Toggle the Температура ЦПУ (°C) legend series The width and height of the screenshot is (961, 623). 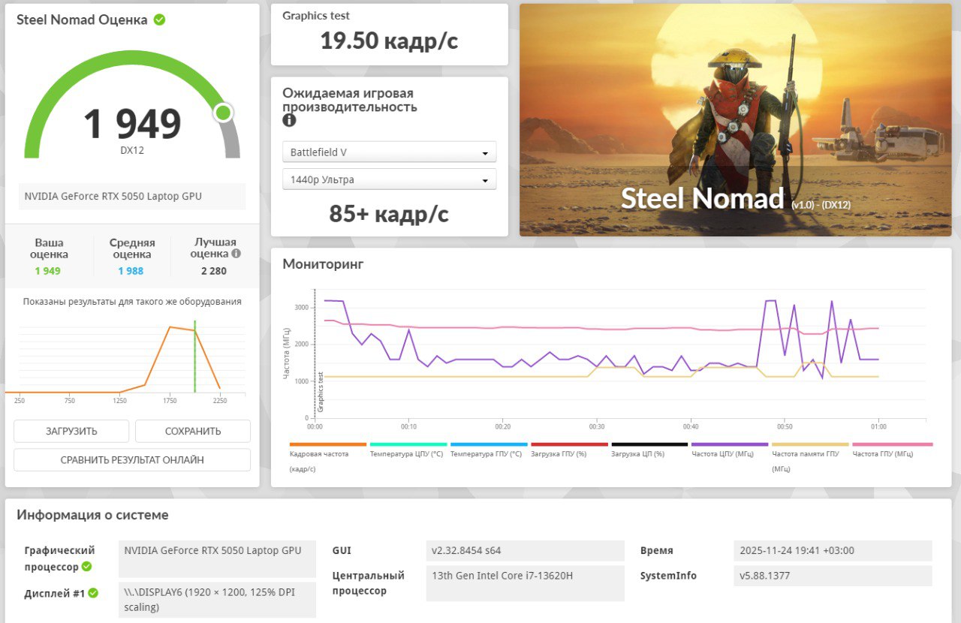tap(408, 450)
